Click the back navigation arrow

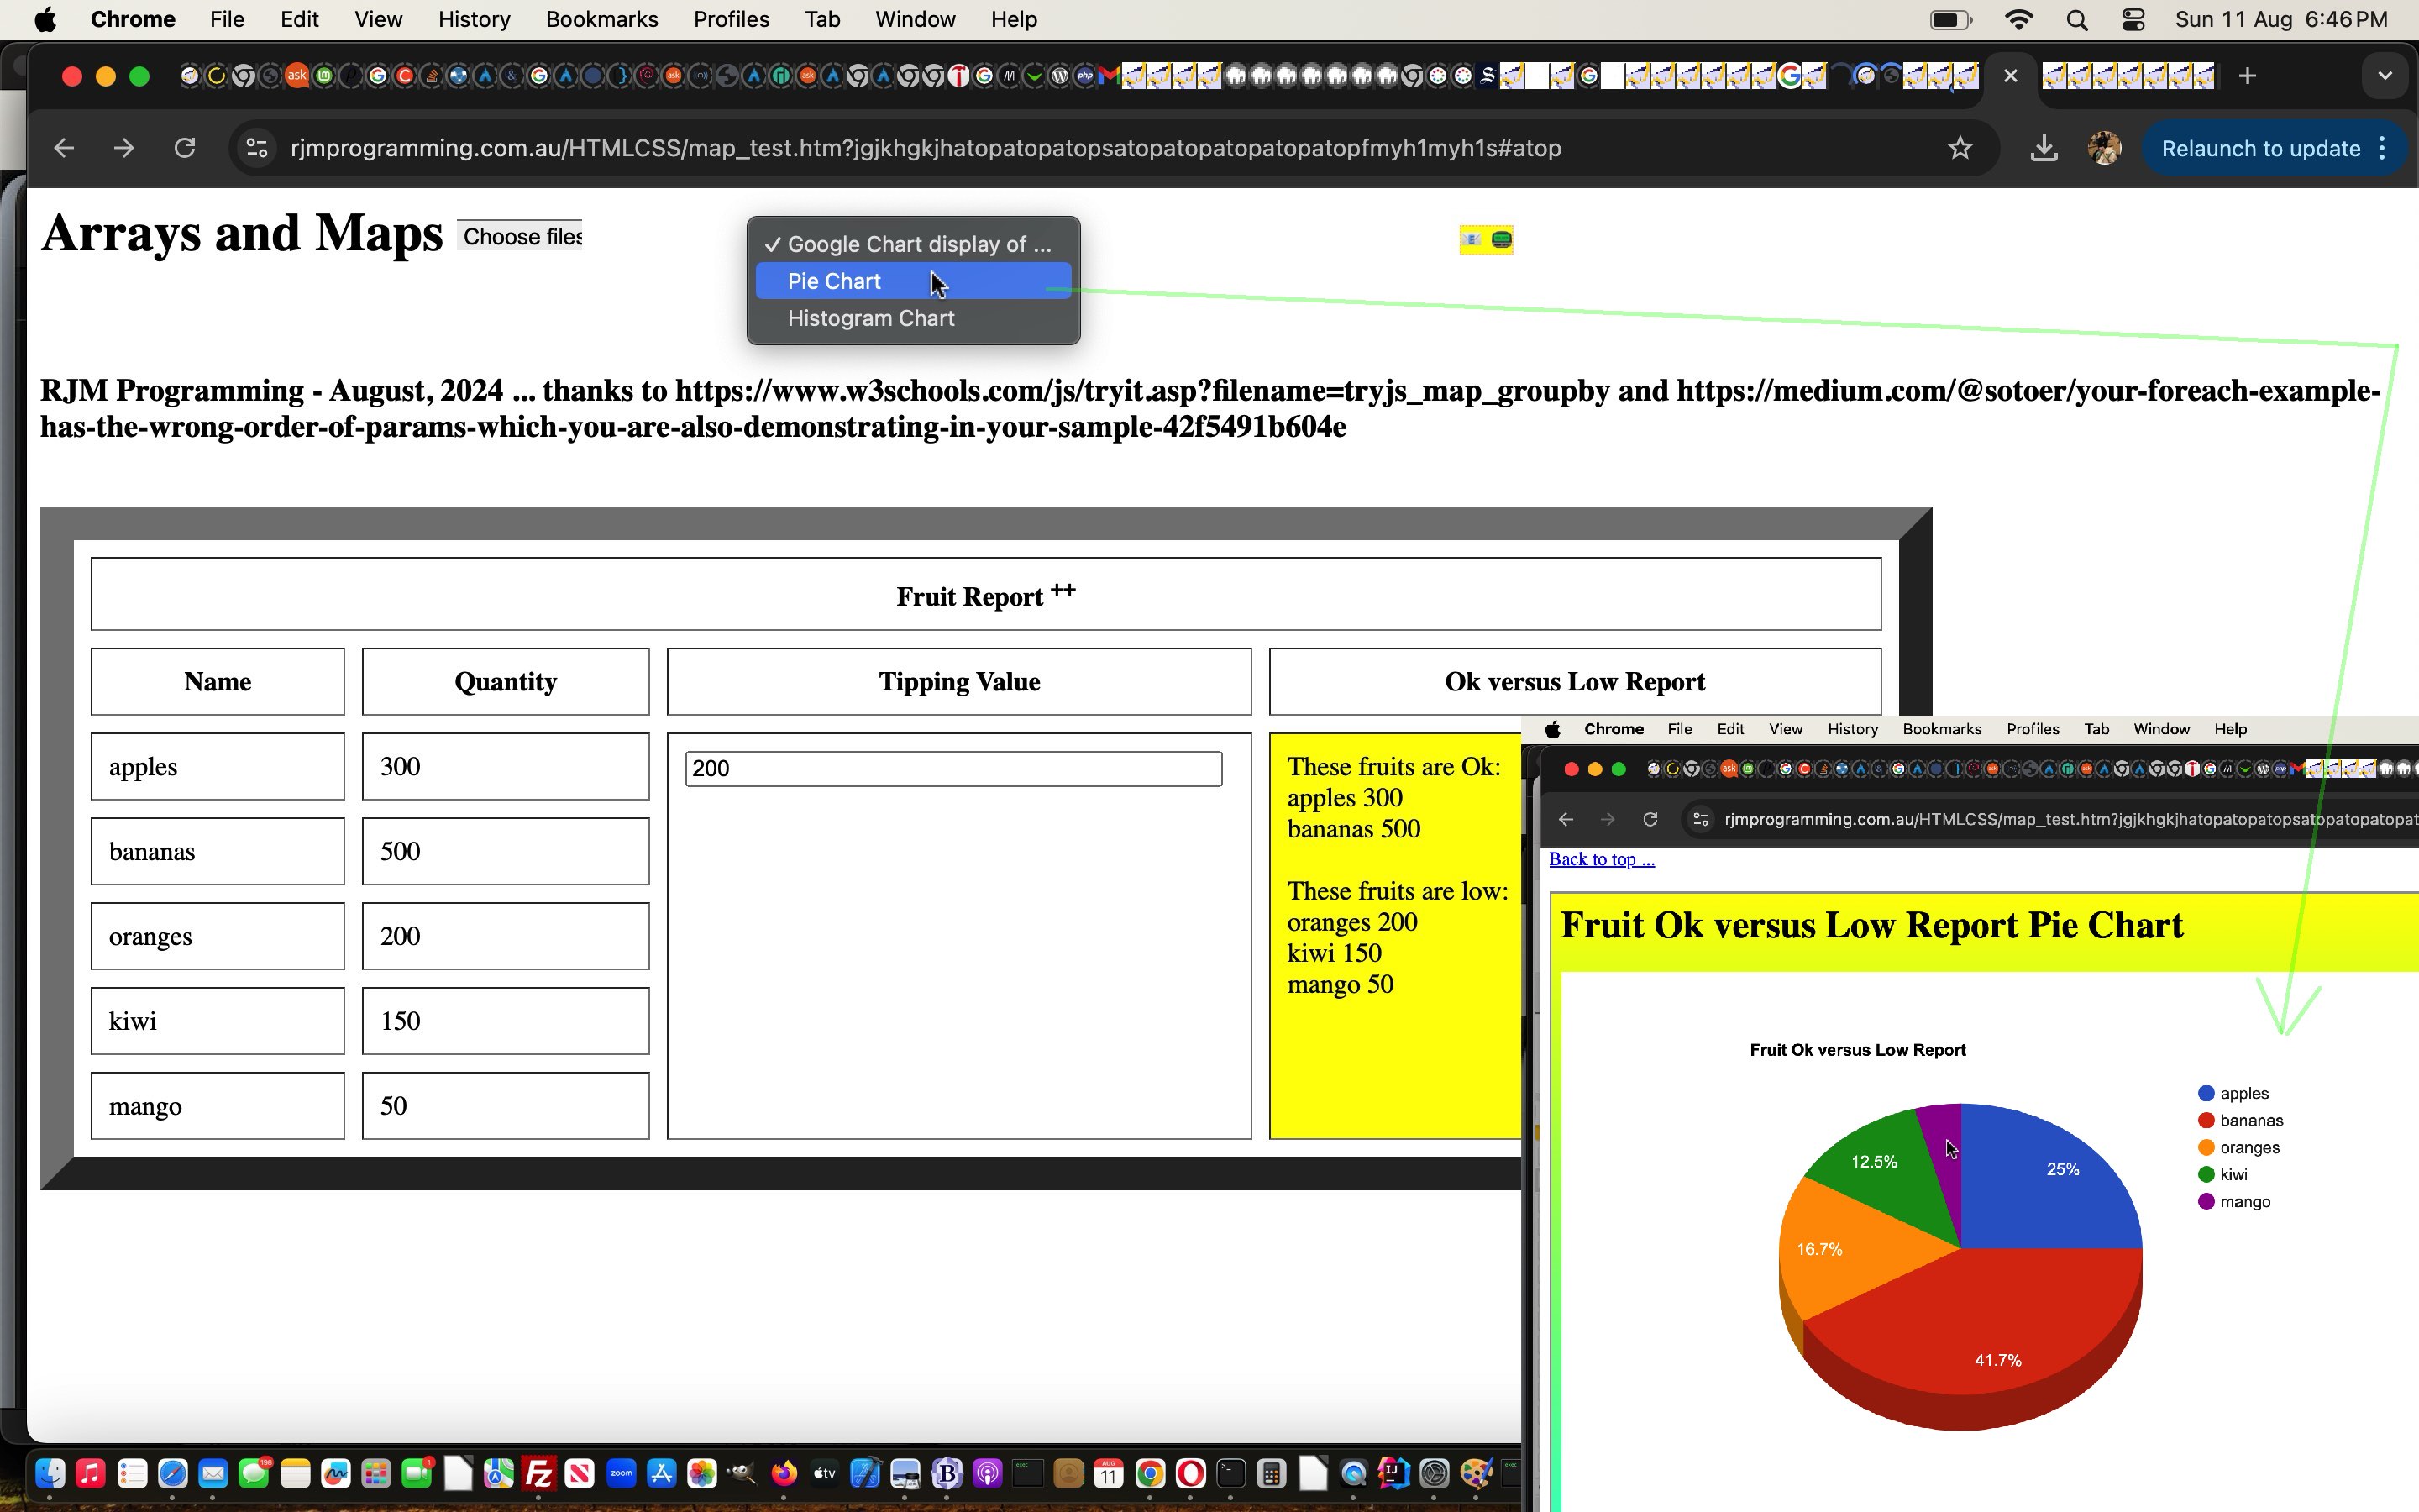click(x=64, y=148)
